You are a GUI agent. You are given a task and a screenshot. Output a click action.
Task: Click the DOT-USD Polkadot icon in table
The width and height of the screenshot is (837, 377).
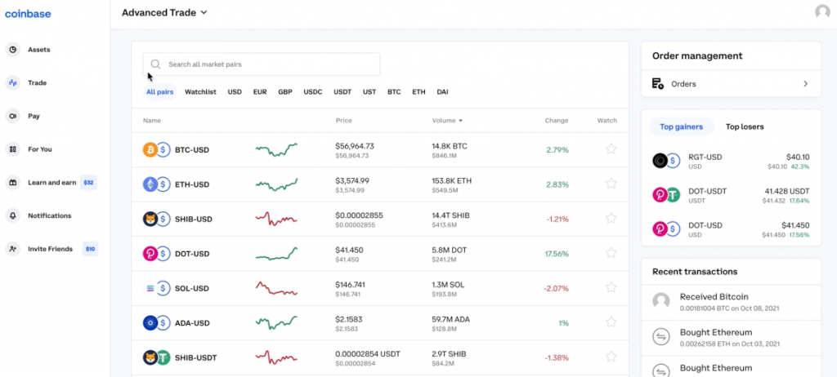pos(150,254)
